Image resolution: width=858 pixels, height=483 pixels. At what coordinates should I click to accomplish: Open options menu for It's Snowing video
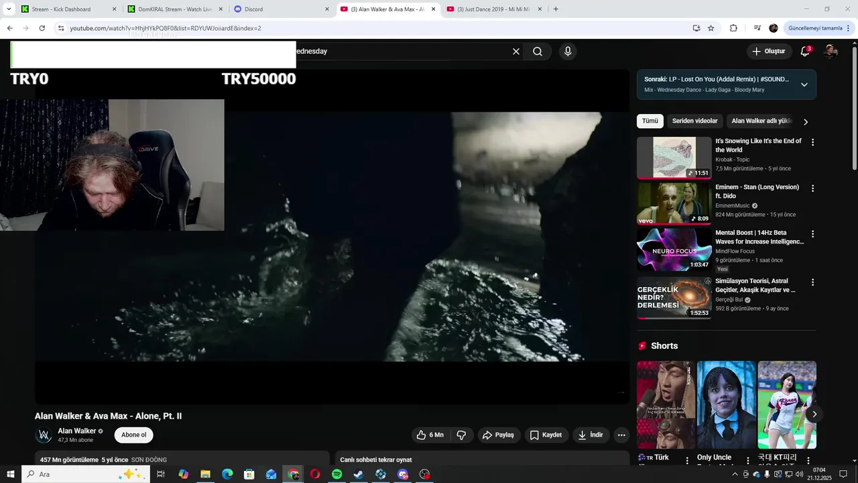point(812,142)
